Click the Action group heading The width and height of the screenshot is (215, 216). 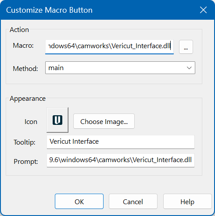click(x=19, y=30)
